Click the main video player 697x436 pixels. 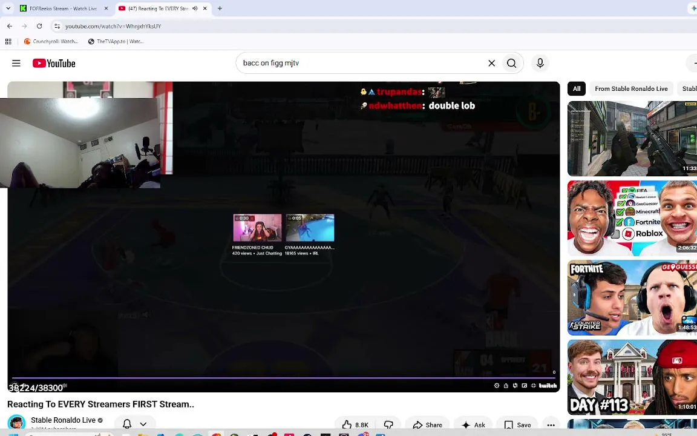284,237
